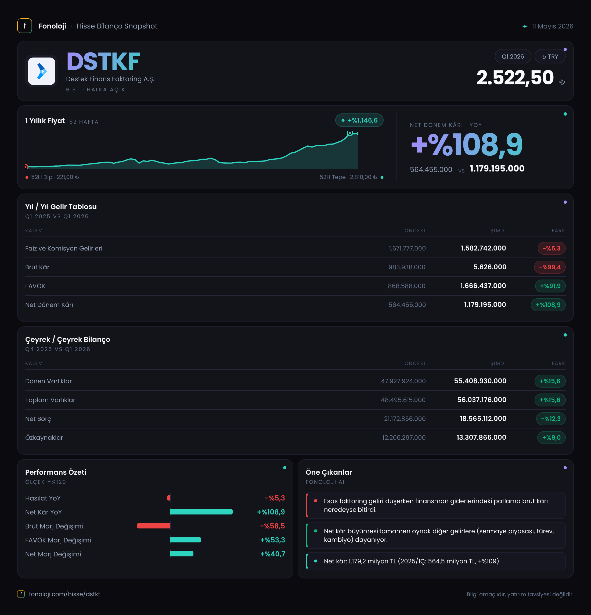Click the Net Borç value 18.565.112.000

[x=483, y=419]
